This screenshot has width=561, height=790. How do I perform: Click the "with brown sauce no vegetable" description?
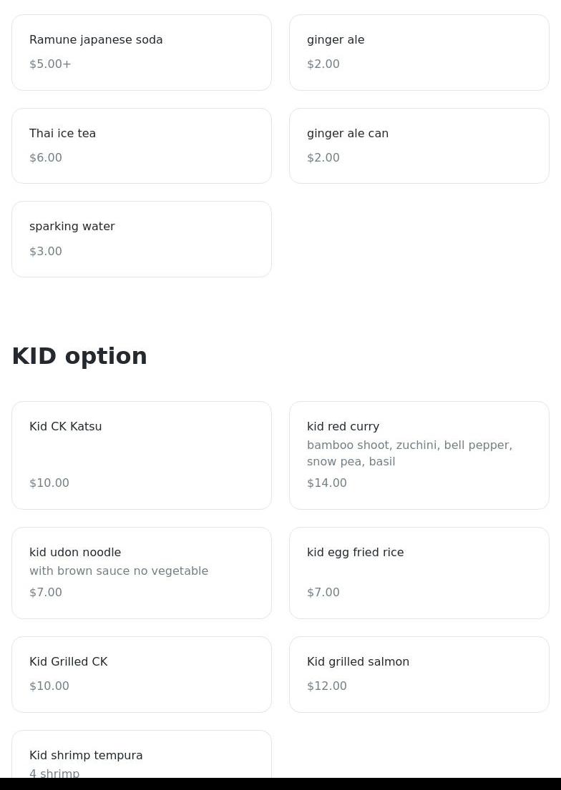[x=119, y=571]
